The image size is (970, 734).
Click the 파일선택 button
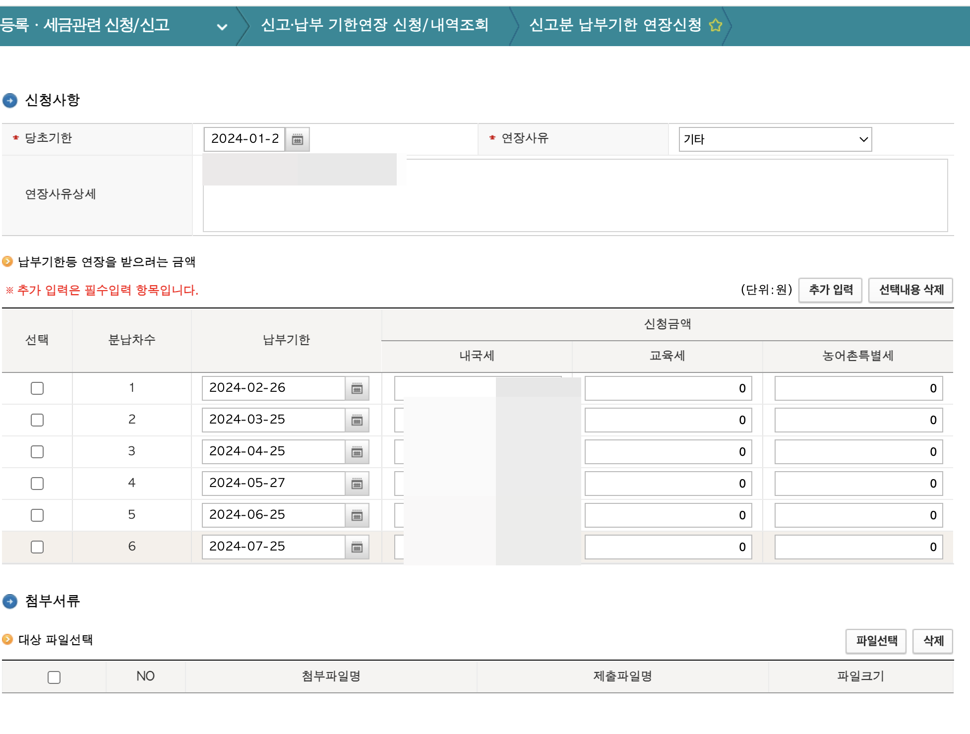(876, 641)
